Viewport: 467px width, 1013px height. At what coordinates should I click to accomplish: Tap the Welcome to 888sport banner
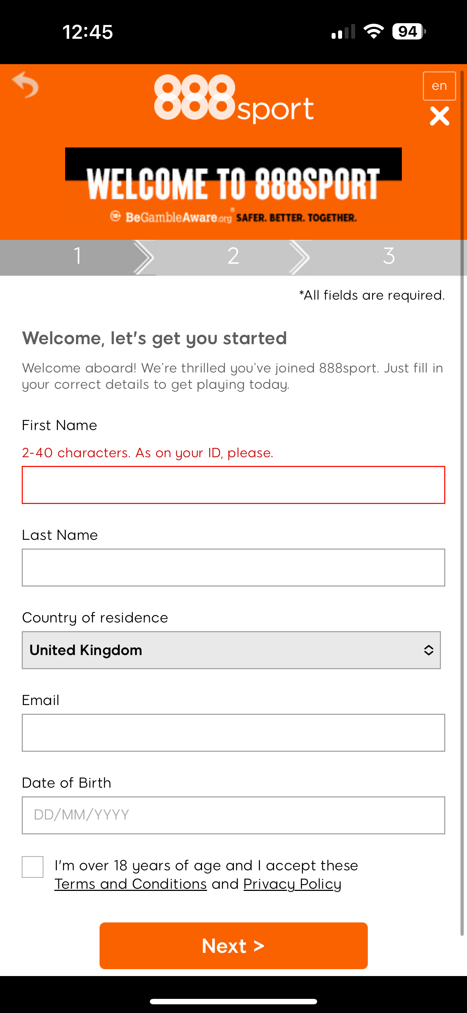pyautogui.click(x=233, y=187)
